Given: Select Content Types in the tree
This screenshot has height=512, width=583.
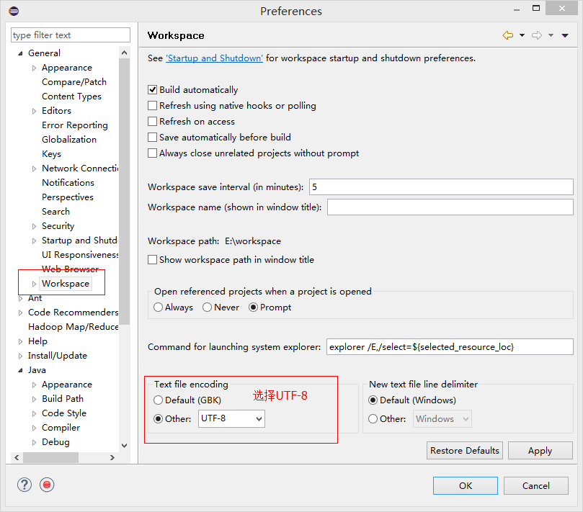Looking at the screenshot, I should pyautogui.click(x=71, y=96).
